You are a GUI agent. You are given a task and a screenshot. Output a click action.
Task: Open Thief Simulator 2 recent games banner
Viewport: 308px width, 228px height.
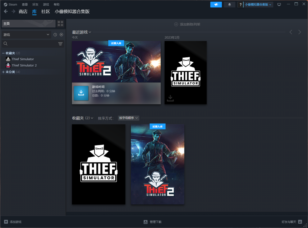point(116,62)
